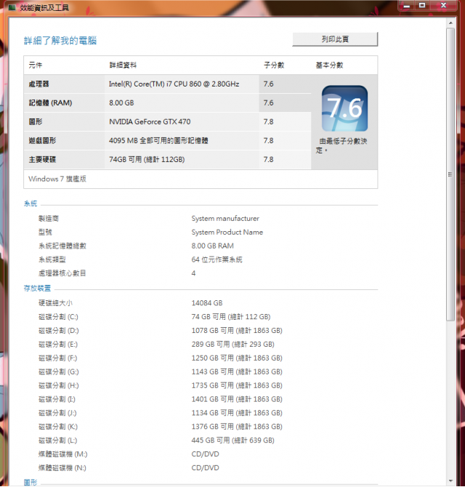This screenshot has height=487, width=465.
Task: Click the 磁碟分割 (G:) label
Action: (x=59, y=371)
